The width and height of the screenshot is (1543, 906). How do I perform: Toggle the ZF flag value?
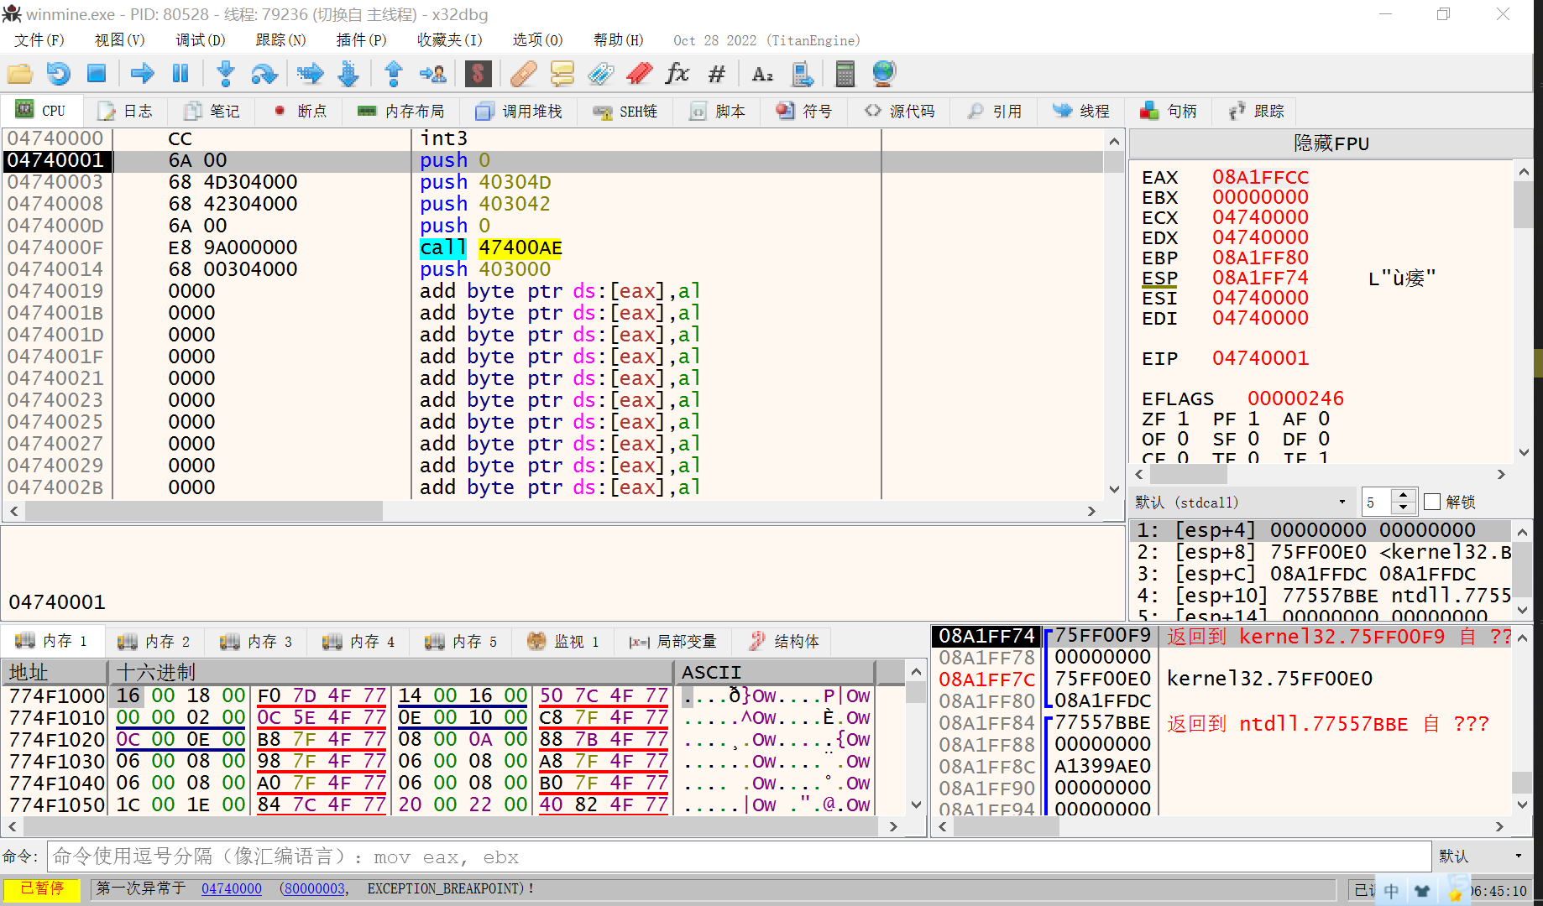pyautogui.click(x=1183, y=419)
